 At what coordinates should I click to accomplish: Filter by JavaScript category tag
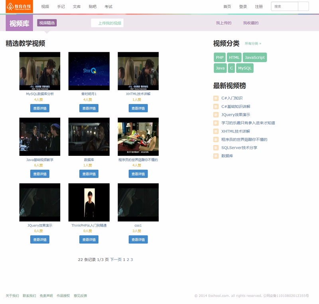pyautogui.click(x=255, y=57)
